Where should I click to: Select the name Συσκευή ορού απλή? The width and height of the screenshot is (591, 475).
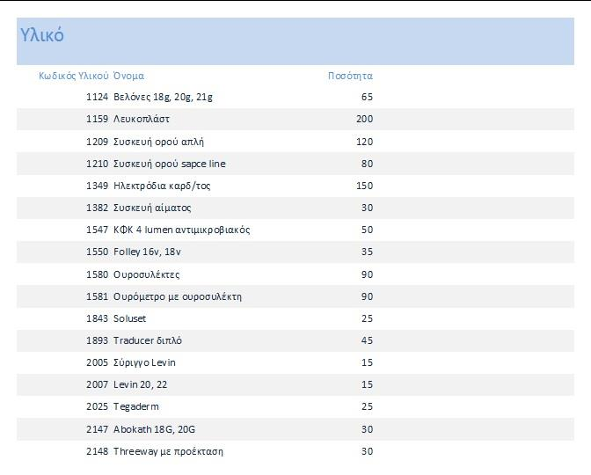point(158,142)
